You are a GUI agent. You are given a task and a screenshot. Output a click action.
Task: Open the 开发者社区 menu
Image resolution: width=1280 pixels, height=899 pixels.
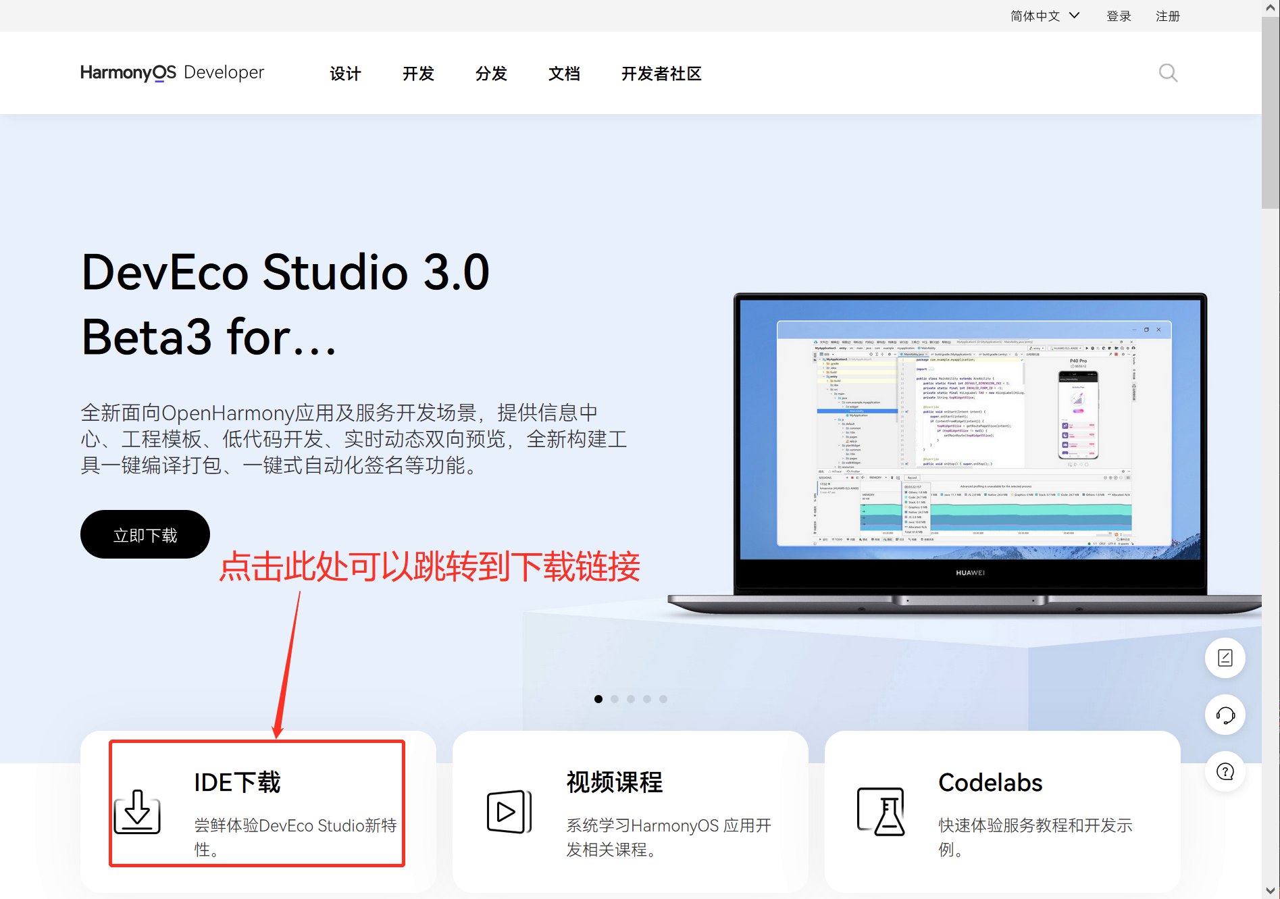pos(661,74)
